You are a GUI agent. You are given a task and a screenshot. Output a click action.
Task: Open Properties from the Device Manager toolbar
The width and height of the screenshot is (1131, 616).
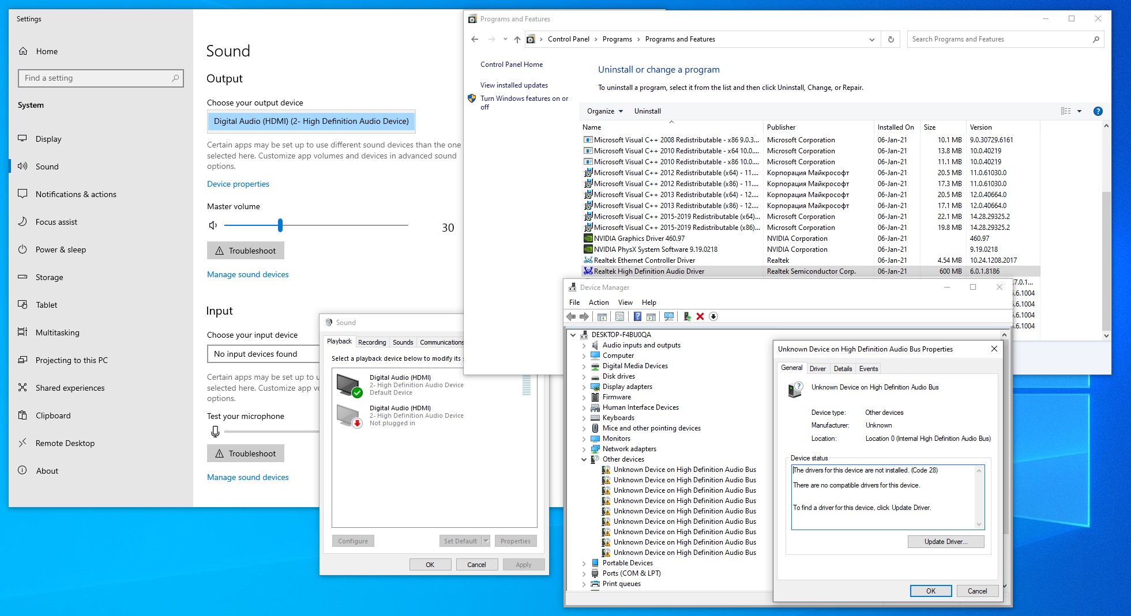pos(619,316)
